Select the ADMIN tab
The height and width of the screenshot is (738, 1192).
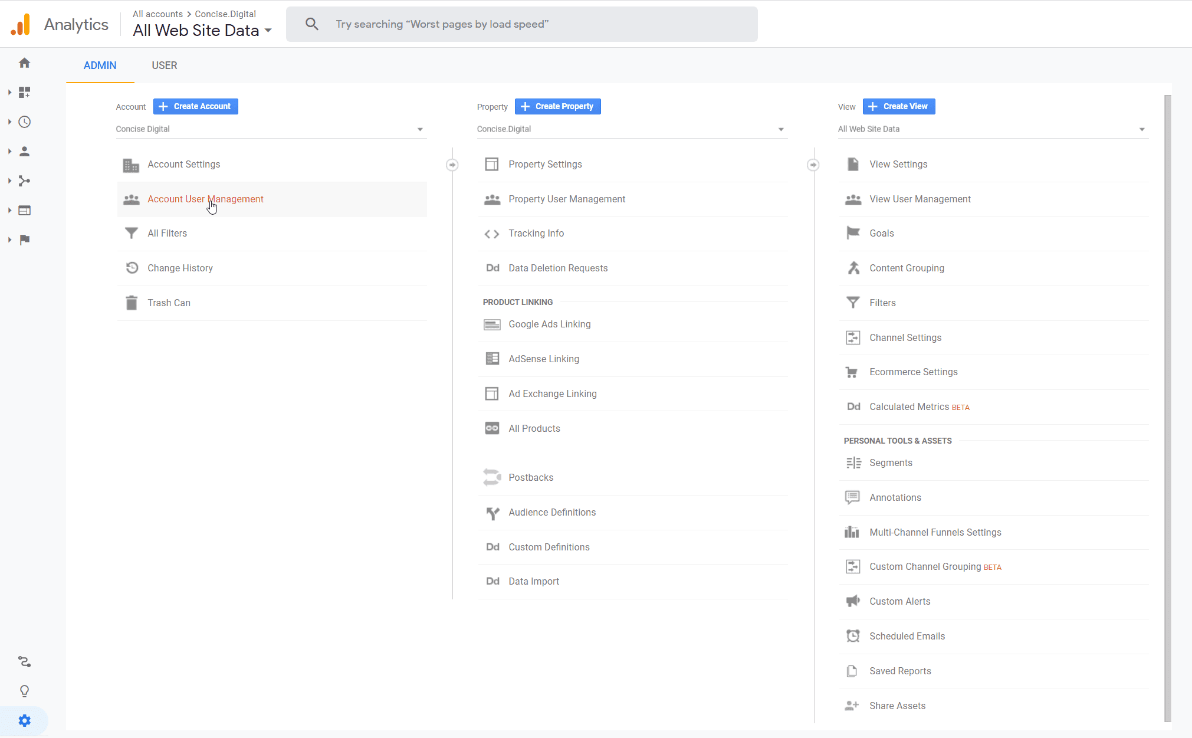(x=100, y=65)
